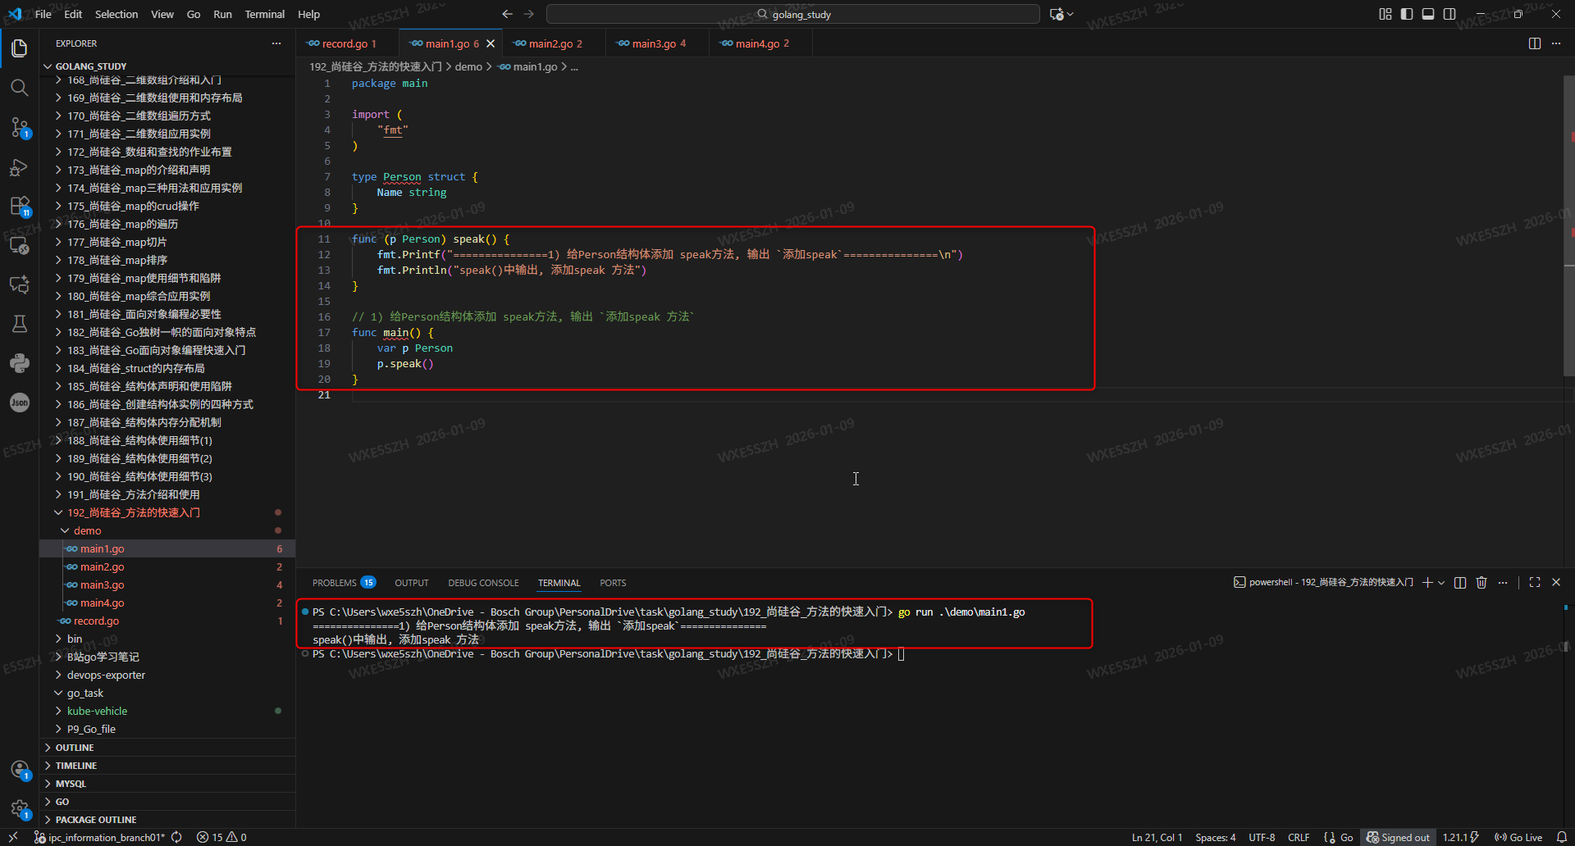Click the remote window icon in status bar
Screen dimensions: 1575x846
coord(13,837)
